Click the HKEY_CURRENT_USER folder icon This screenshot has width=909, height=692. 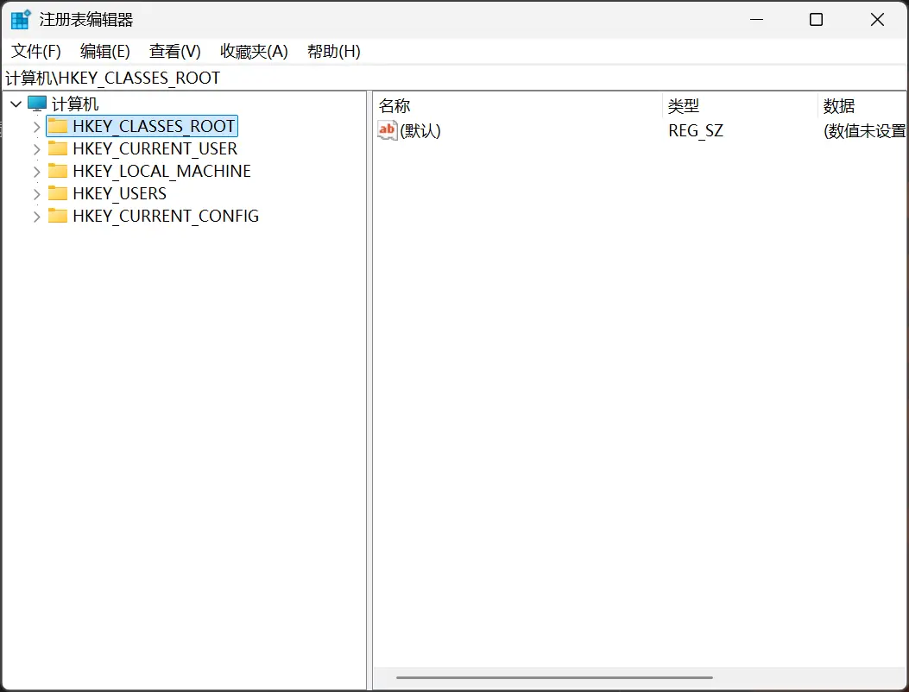pyautogui.click(x=57, y=148)
